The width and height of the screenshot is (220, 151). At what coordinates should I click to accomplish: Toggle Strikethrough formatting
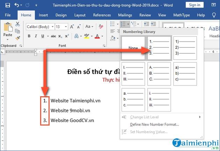[x=53, y=36]
